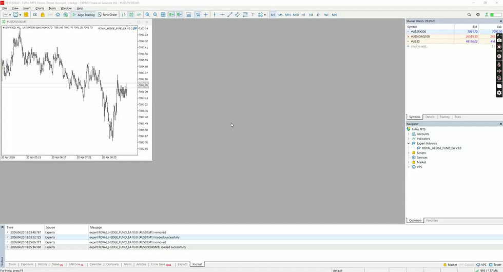Open the Details tab in Market Watch

pyautogui.click(x=430, y=117)
